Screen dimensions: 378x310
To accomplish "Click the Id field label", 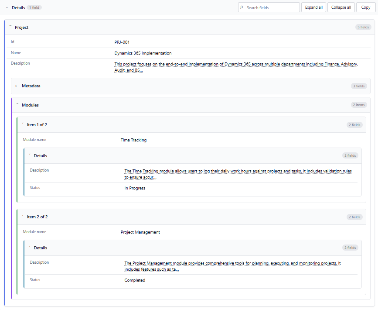I will (13, 42).
